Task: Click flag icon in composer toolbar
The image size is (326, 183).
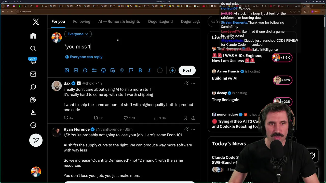Action: pos(131,70)
